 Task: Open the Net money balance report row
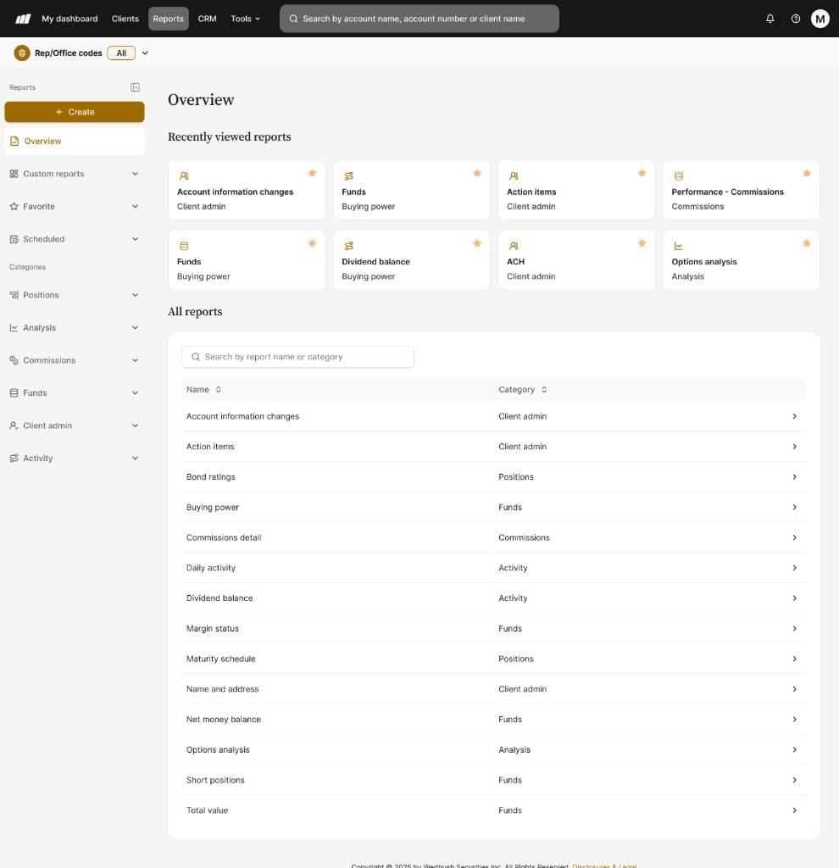click(x=494, y=719)
